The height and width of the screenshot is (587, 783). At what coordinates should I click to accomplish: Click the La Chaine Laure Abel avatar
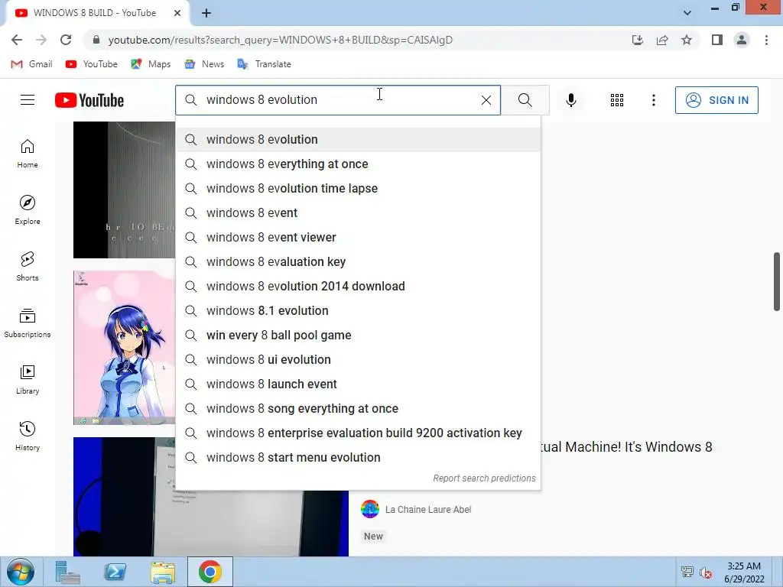(x=370, y=509)
